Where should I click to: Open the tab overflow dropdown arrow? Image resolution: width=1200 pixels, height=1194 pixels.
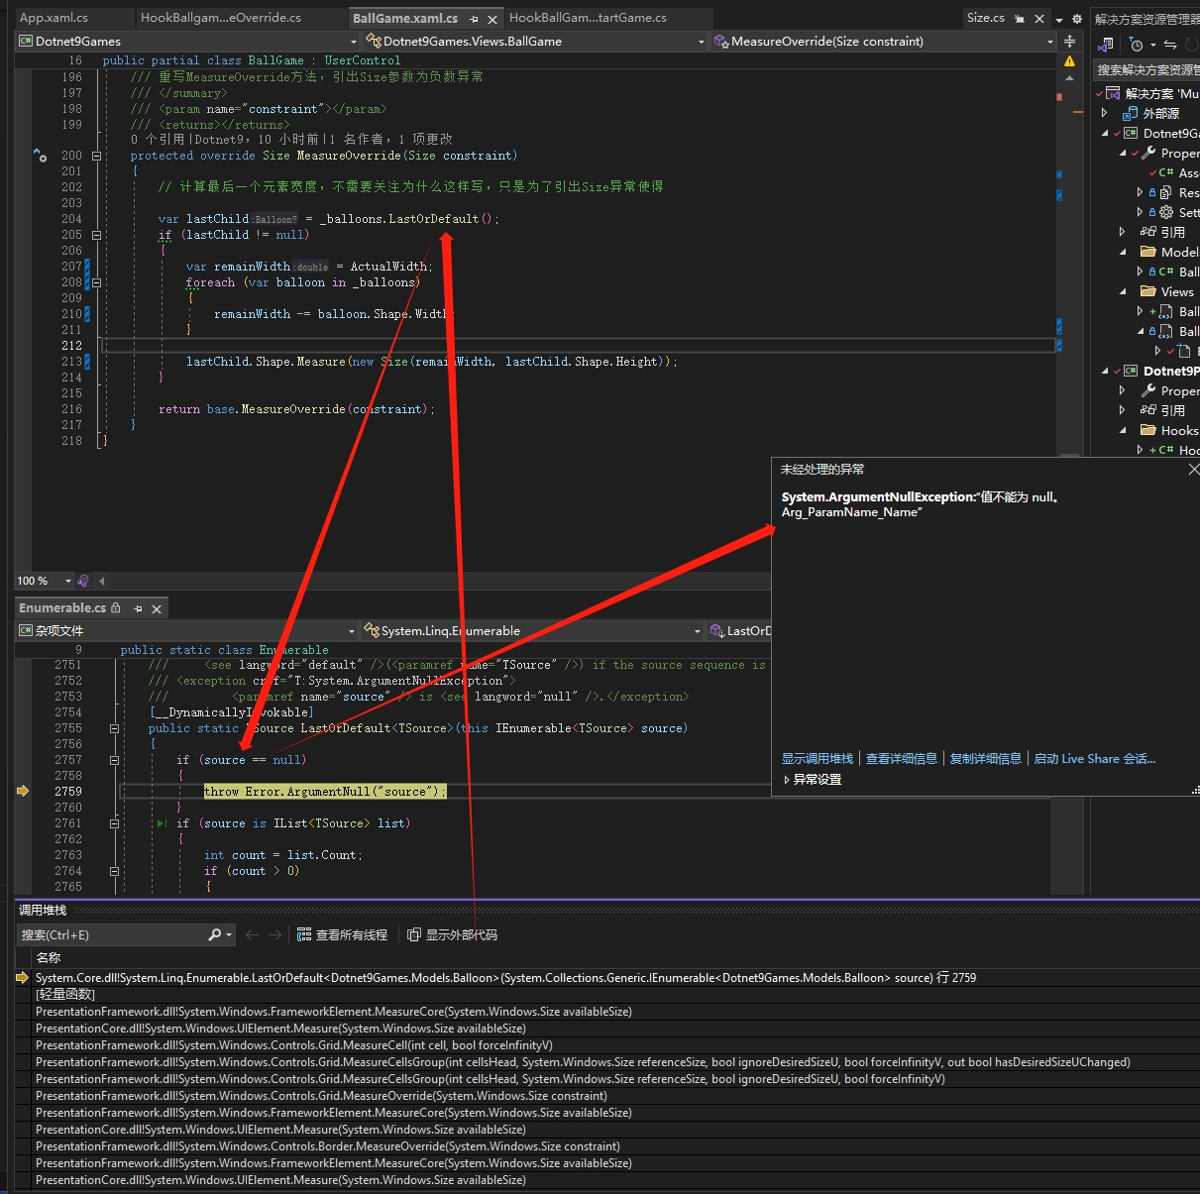pyautogui.click(x=1059, y=20)
